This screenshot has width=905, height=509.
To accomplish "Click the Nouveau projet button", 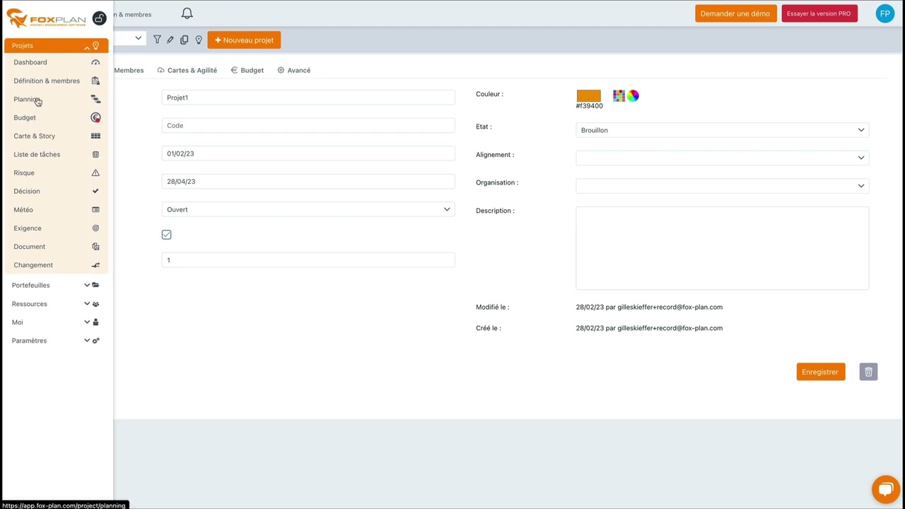I will click(x=244, y=40).
